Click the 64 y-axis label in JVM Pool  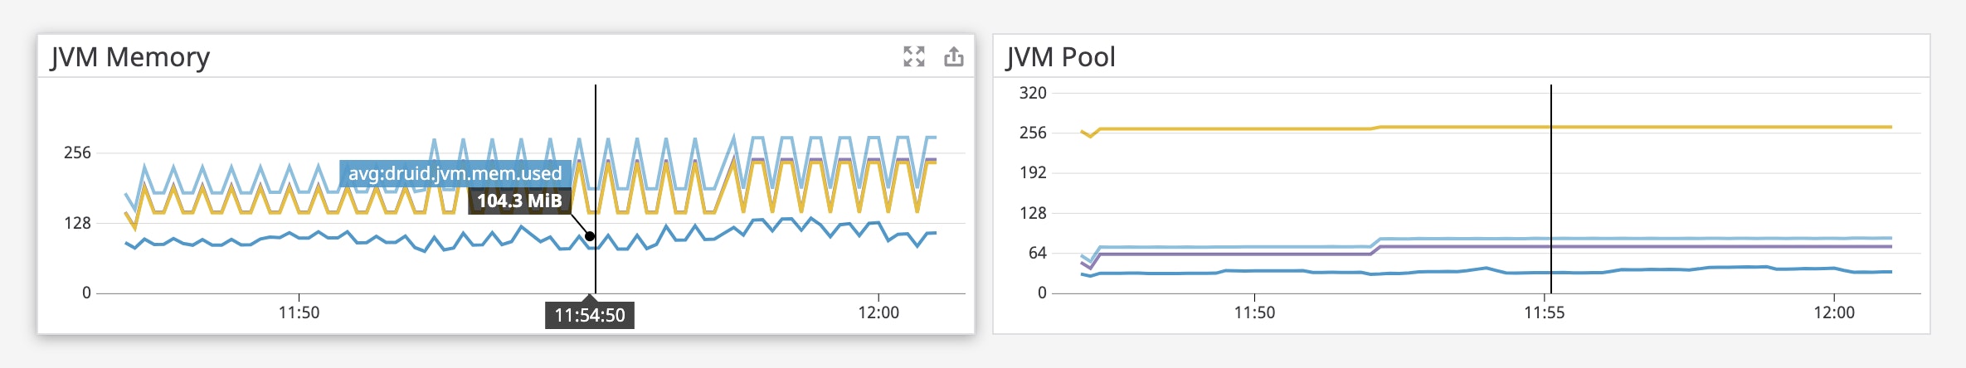(1037, 253)
